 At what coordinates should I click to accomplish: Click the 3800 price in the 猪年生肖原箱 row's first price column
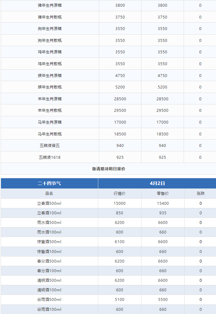[120, 5]
